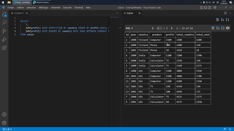Viewport: 234px width, 131px height.
Task: Click the export CSV icon above the SQL result toolbar
Action: coord(217,20)
